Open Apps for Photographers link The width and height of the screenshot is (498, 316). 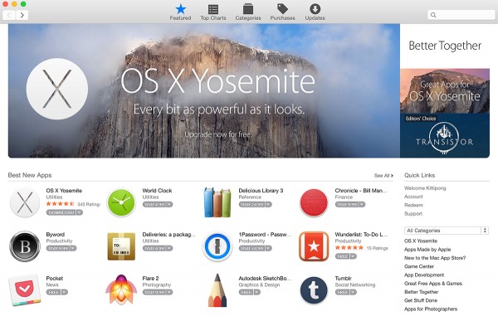431,309
